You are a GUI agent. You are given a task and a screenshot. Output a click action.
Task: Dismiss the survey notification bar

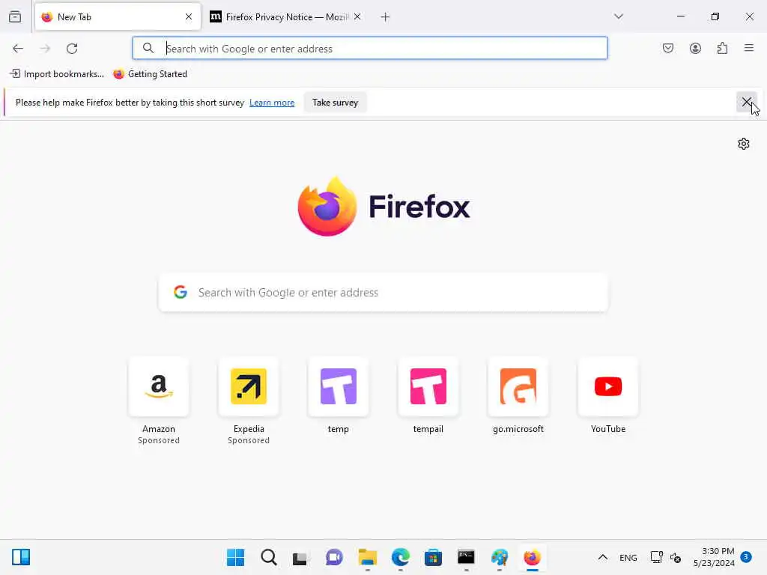(747, 102)
